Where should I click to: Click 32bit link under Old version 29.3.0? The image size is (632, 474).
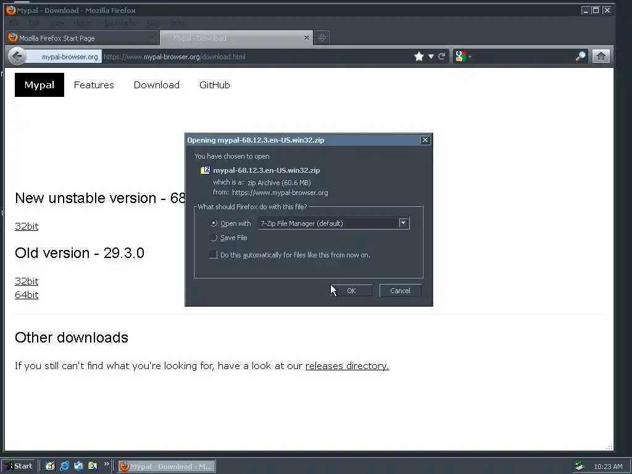click(x=27, y=281)
